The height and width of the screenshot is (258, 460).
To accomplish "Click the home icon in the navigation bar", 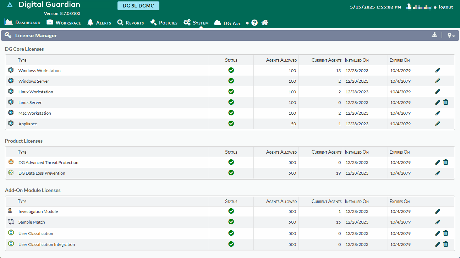I will (265, 22).
